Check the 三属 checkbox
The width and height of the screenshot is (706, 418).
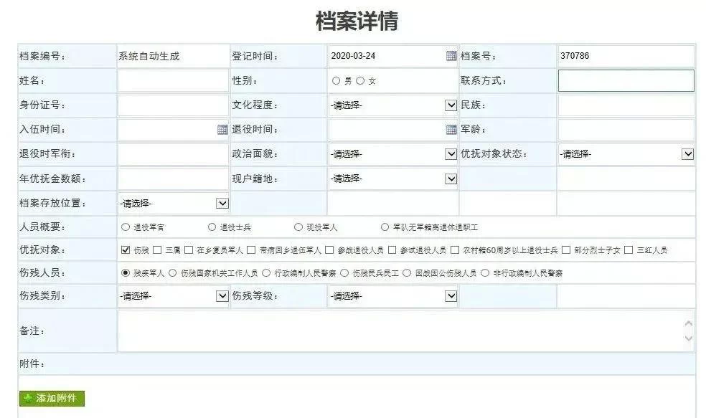(157, 250)
